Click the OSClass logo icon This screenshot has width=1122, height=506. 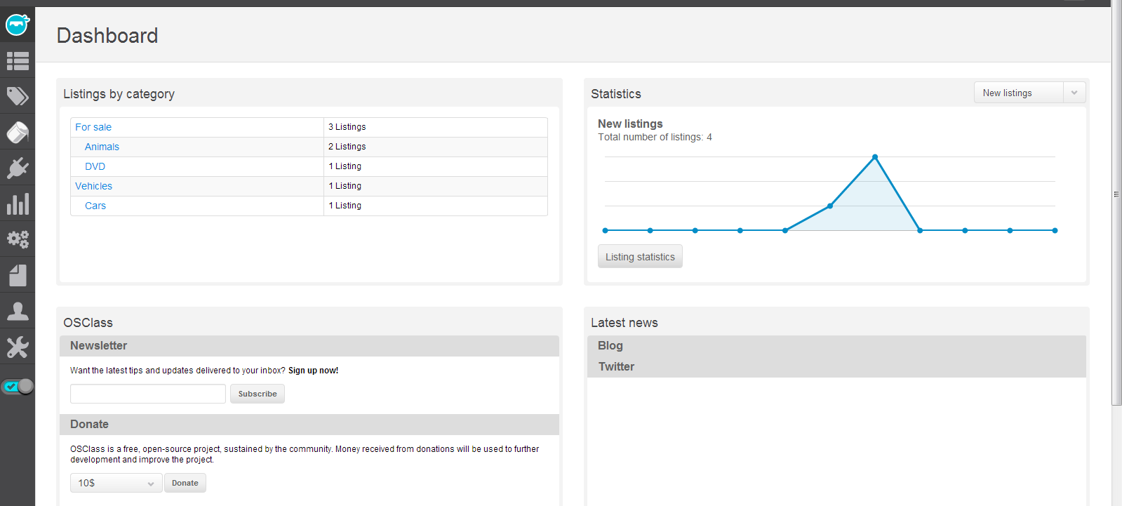pos(18,25)
